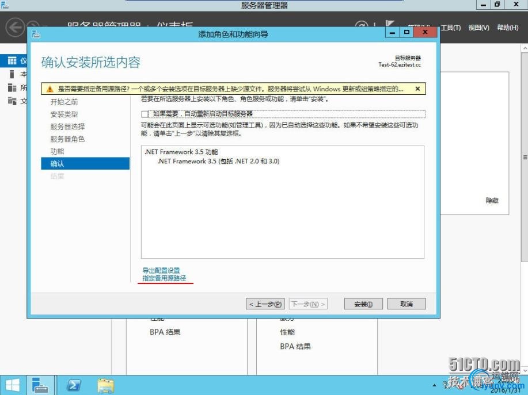Click the Test-62.ezitest.cc target server text
528x395 pixels.
coord(400,64)
